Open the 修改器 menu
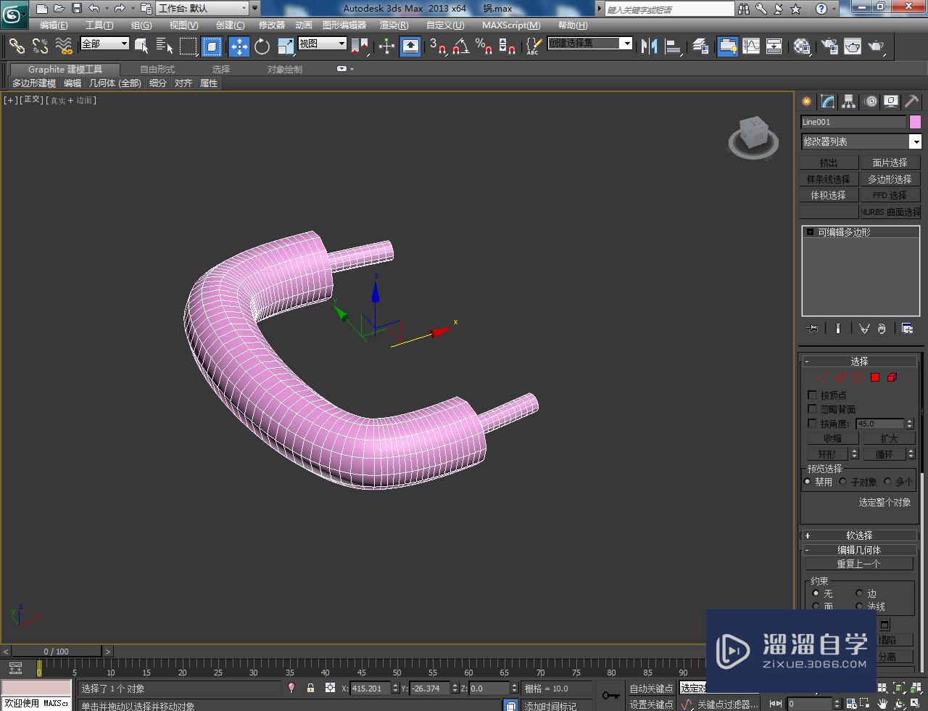 272,25
